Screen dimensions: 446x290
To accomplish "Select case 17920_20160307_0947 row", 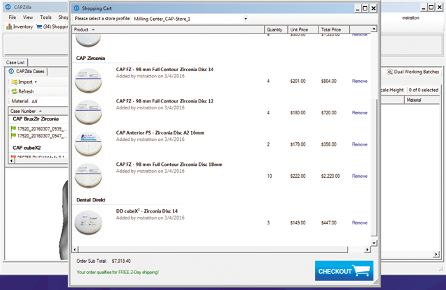I will (39, 136).
